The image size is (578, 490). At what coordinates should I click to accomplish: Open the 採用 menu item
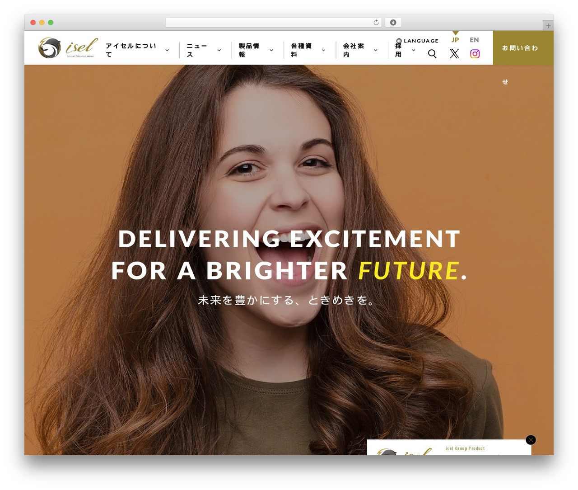point(398,50)
